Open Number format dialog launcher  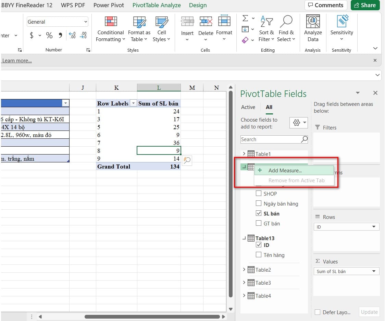(88, 50)
